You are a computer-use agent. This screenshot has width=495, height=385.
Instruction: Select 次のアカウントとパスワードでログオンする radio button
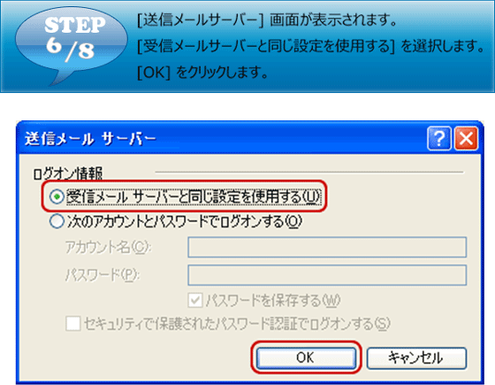click(57, 221)
